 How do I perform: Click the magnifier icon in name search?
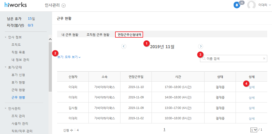point(204,59)
